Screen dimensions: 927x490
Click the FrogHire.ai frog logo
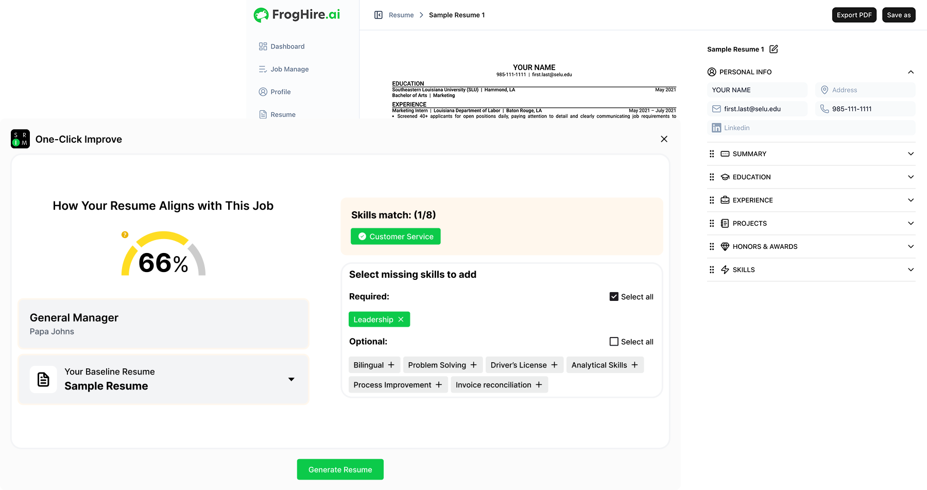pos(262,14)
